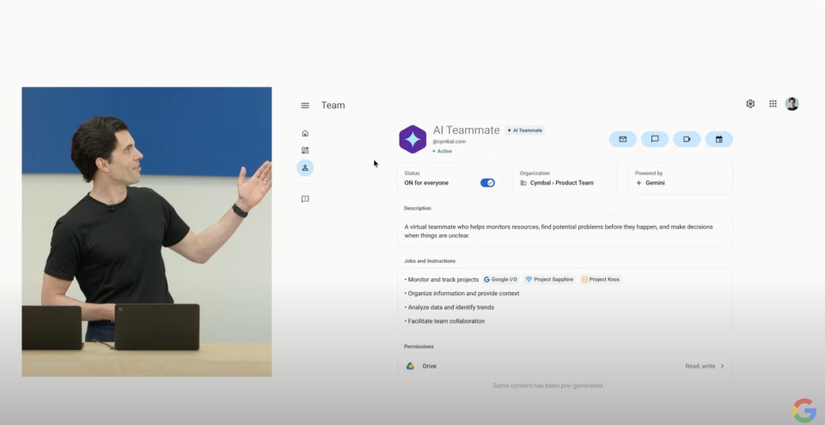The image size is (825, 425).
Task: Click the description text box
Action: pyautogui.click(x=565, y=232)
